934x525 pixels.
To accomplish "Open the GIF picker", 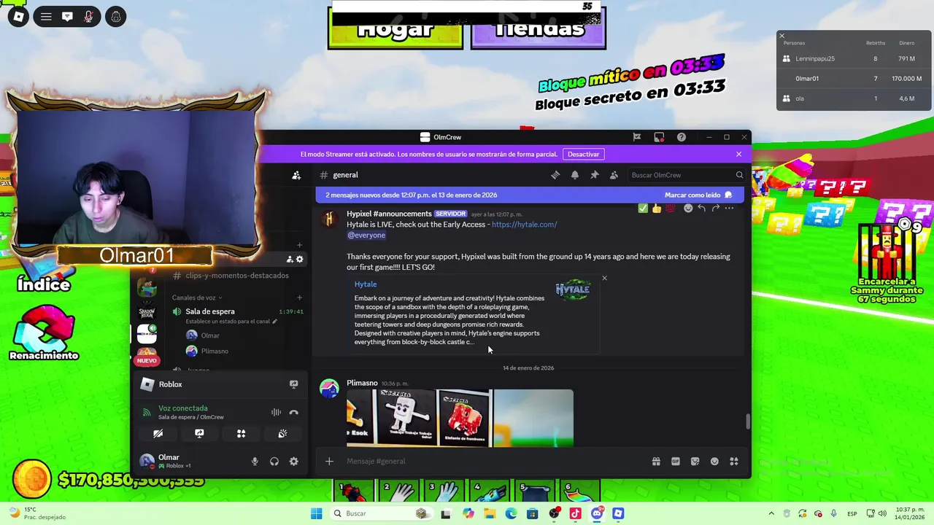I will click(x=676, y=461).
